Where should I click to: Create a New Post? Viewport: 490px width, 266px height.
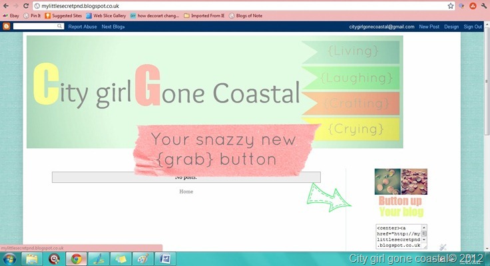click(429, 27)
